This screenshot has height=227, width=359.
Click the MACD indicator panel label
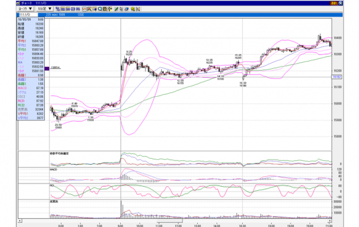click(54, 170)
